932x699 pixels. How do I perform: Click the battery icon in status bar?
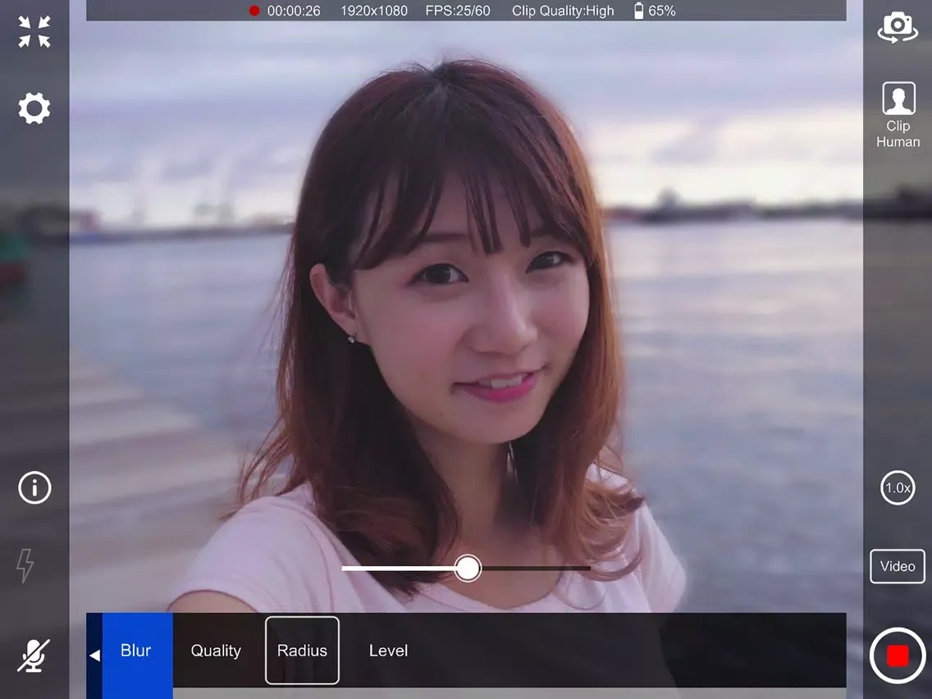coord(639,11)
